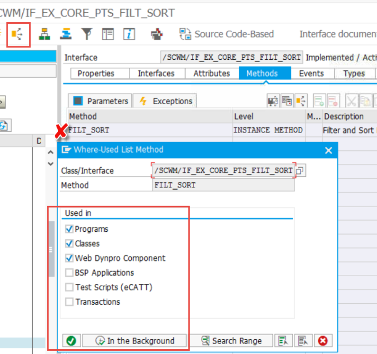Click the Method column header

coord(150,117)
